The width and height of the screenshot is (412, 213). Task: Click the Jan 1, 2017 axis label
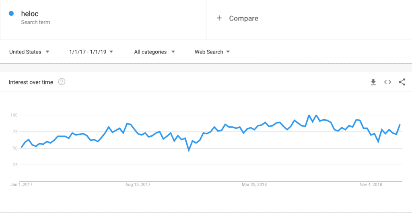[21, 185]
